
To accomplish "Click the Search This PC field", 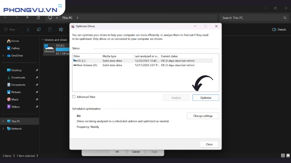I will pyautogui.click(x=252, y=18).
